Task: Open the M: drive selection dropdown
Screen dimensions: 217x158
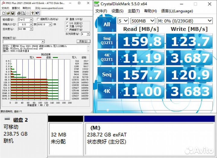Action: click(185, 21)
